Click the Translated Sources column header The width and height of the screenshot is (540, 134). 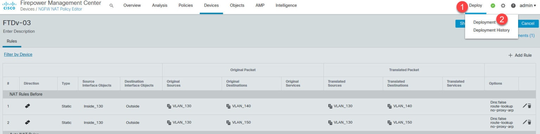click(x=337, y=84)
